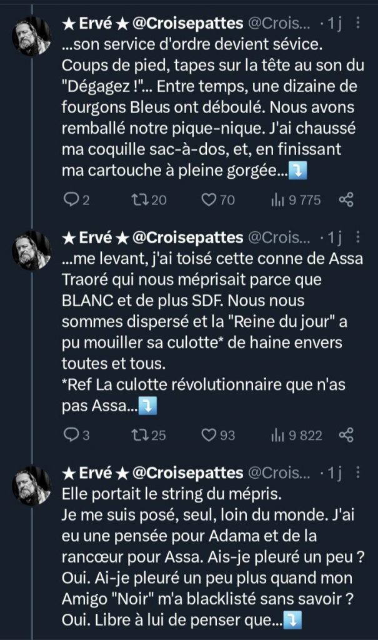
Task: Like the tweet with 93 likes
Action: (209, 435)
